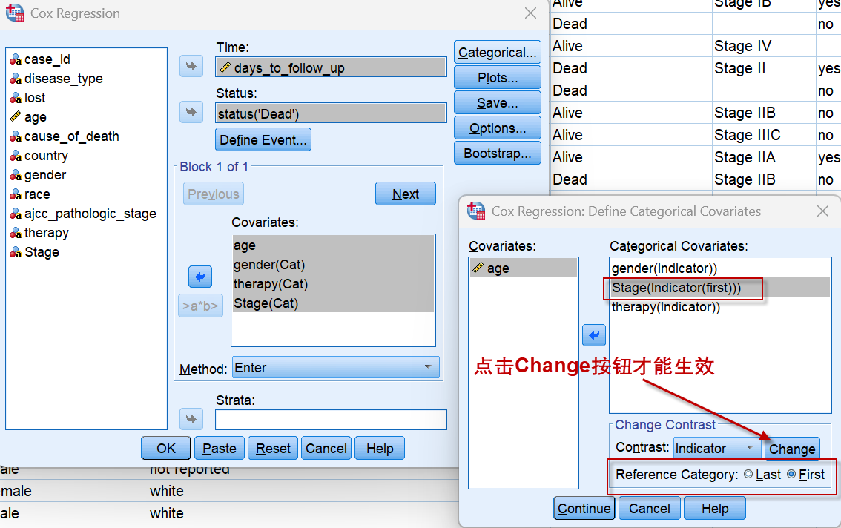The height and width of the screenshot is (528, 841).
Task: Open the Contrast dropdown showing Indicator
Action: pyautogui.click(x=716, y=449)
